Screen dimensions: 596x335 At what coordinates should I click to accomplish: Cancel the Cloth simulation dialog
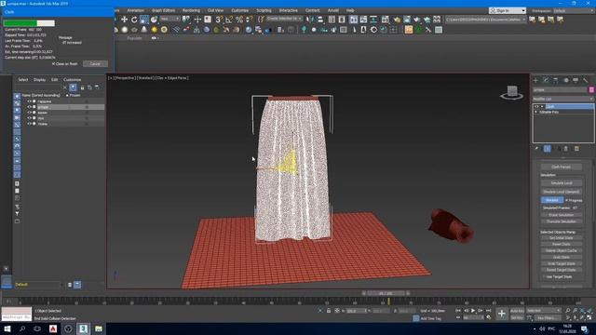95,64
